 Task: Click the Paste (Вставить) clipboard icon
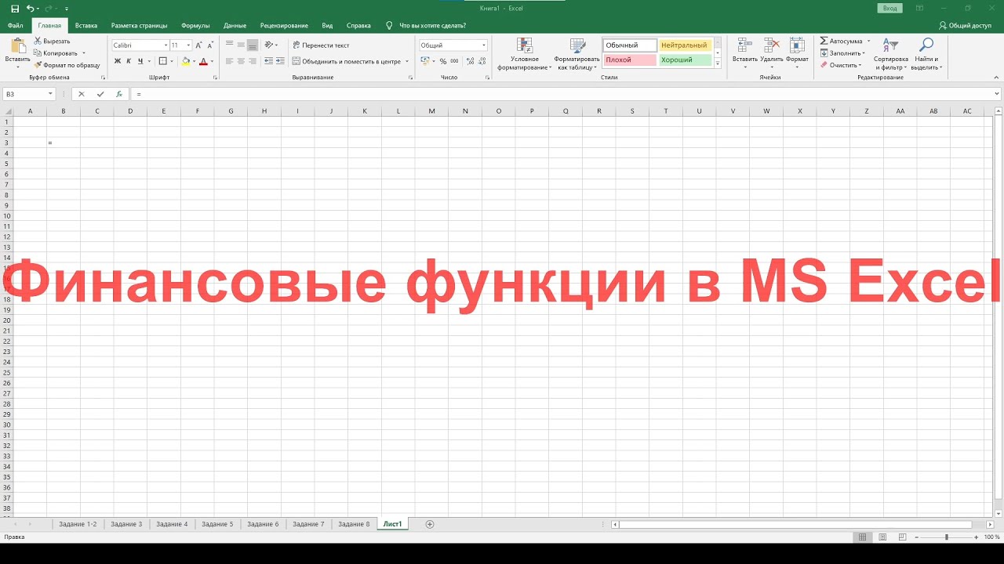[x=18, y=45]
